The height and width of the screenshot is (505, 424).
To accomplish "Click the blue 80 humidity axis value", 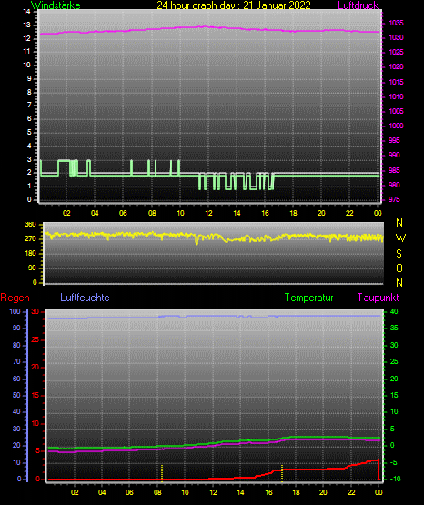I will [x=16, y=345].
